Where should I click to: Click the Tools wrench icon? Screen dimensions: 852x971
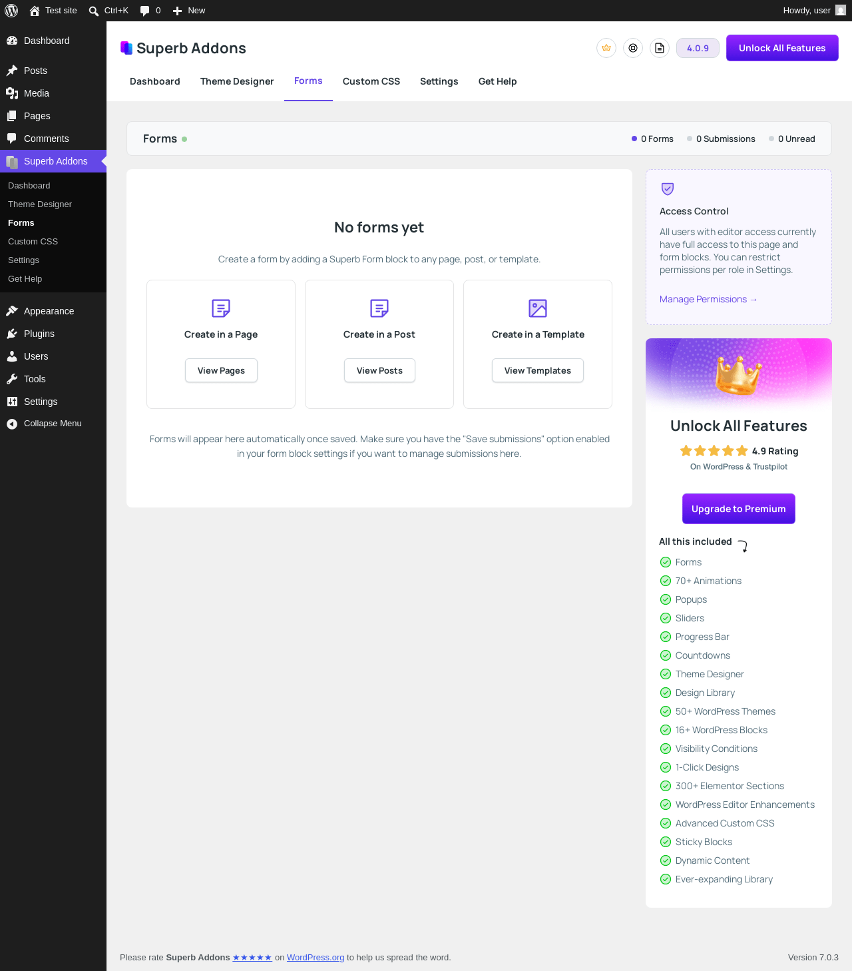(12, 379)
